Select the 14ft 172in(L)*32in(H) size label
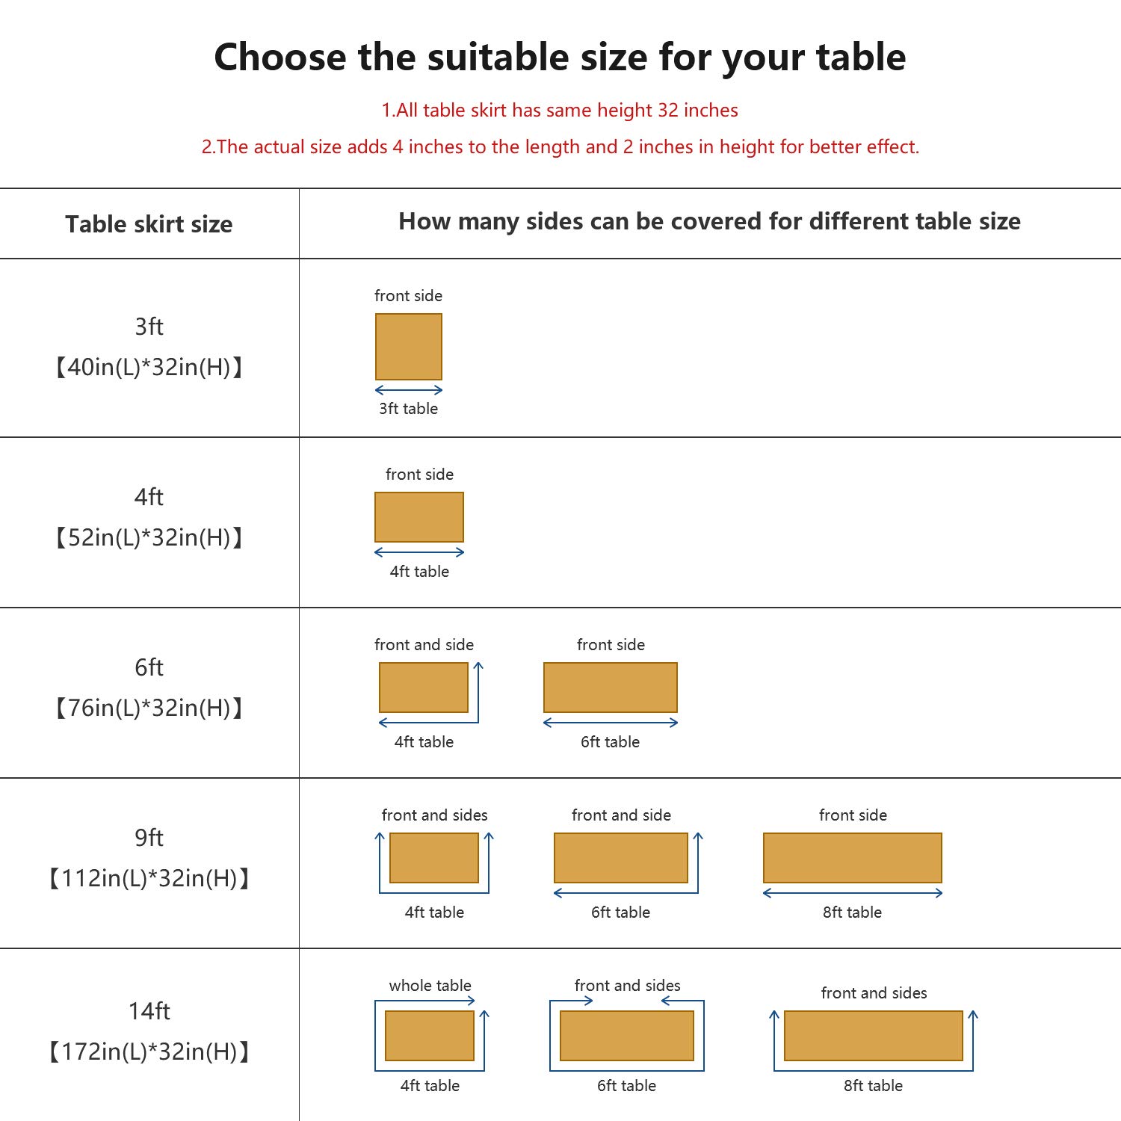The image size is (1121, 1121). (149, 1031)
